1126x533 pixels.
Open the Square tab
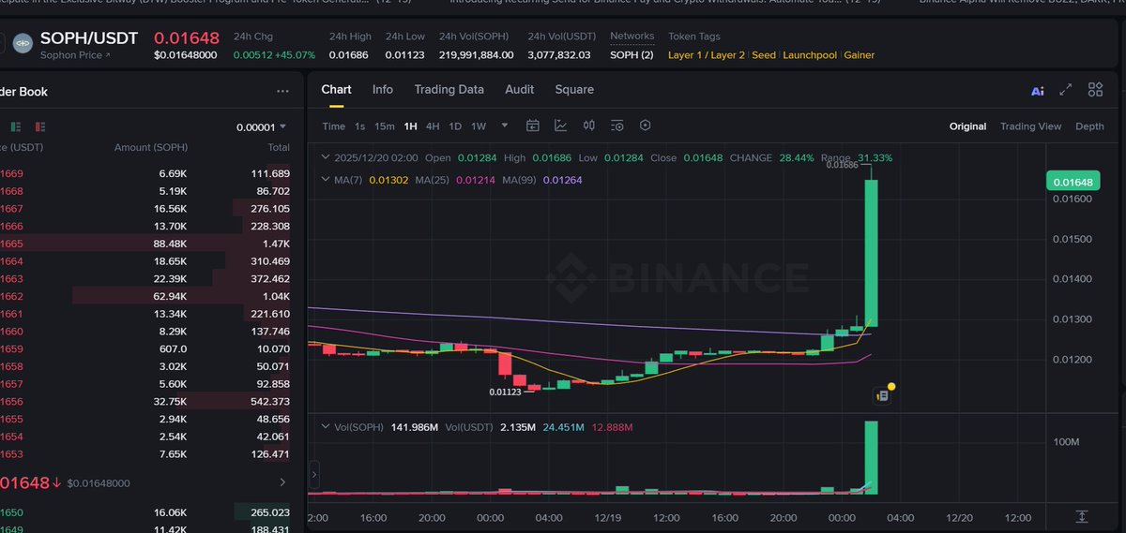click(574, 90)
